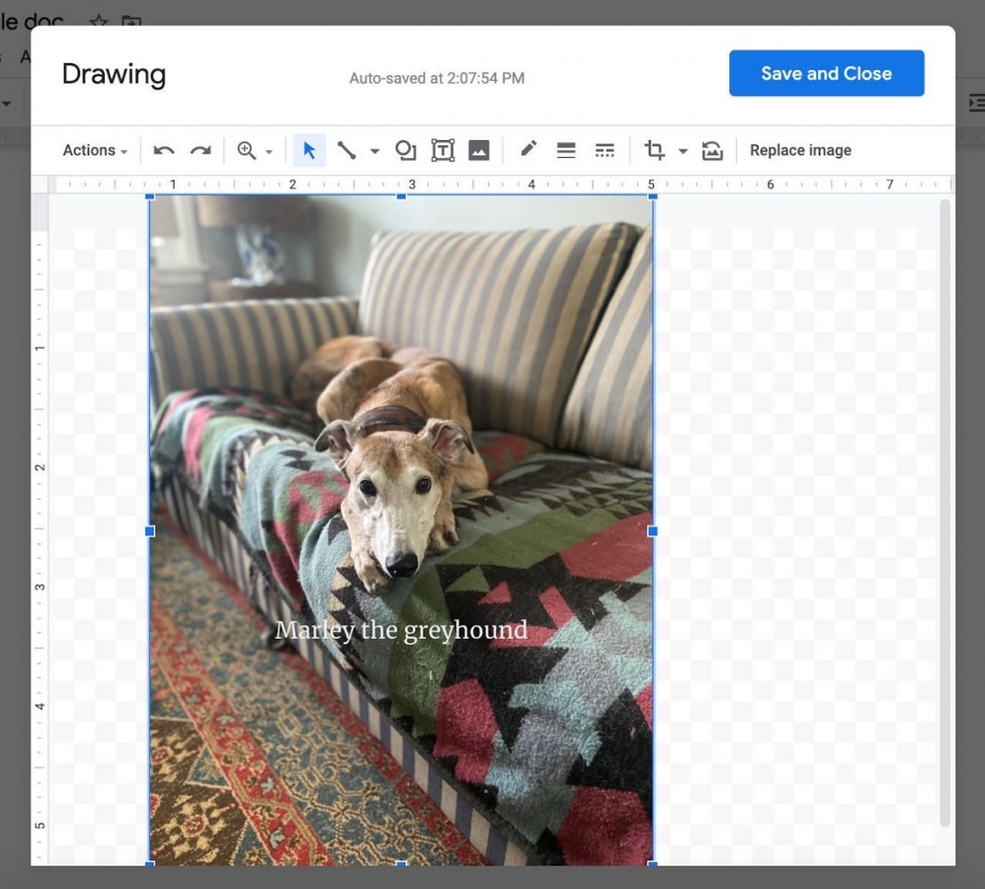Click the Reset image icon

[713, 149]
